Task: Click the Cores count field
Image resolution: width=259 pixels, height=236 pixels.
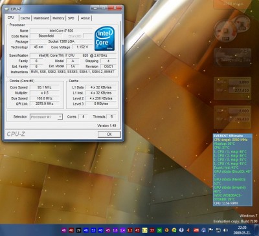Action: pos(84,116)
